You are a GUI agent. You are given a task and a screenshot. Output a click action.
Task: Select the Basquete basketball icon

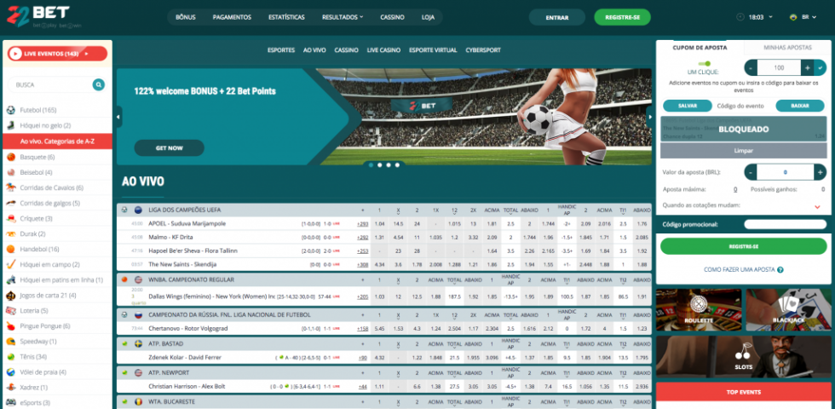pos(10,157)
